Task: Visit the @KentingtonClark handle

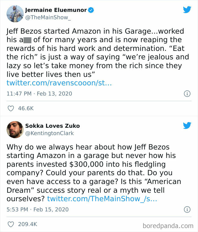Action: click(x=49, y=133)
